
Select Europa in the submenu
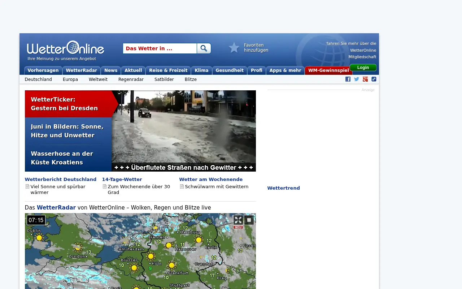(70, 79)
